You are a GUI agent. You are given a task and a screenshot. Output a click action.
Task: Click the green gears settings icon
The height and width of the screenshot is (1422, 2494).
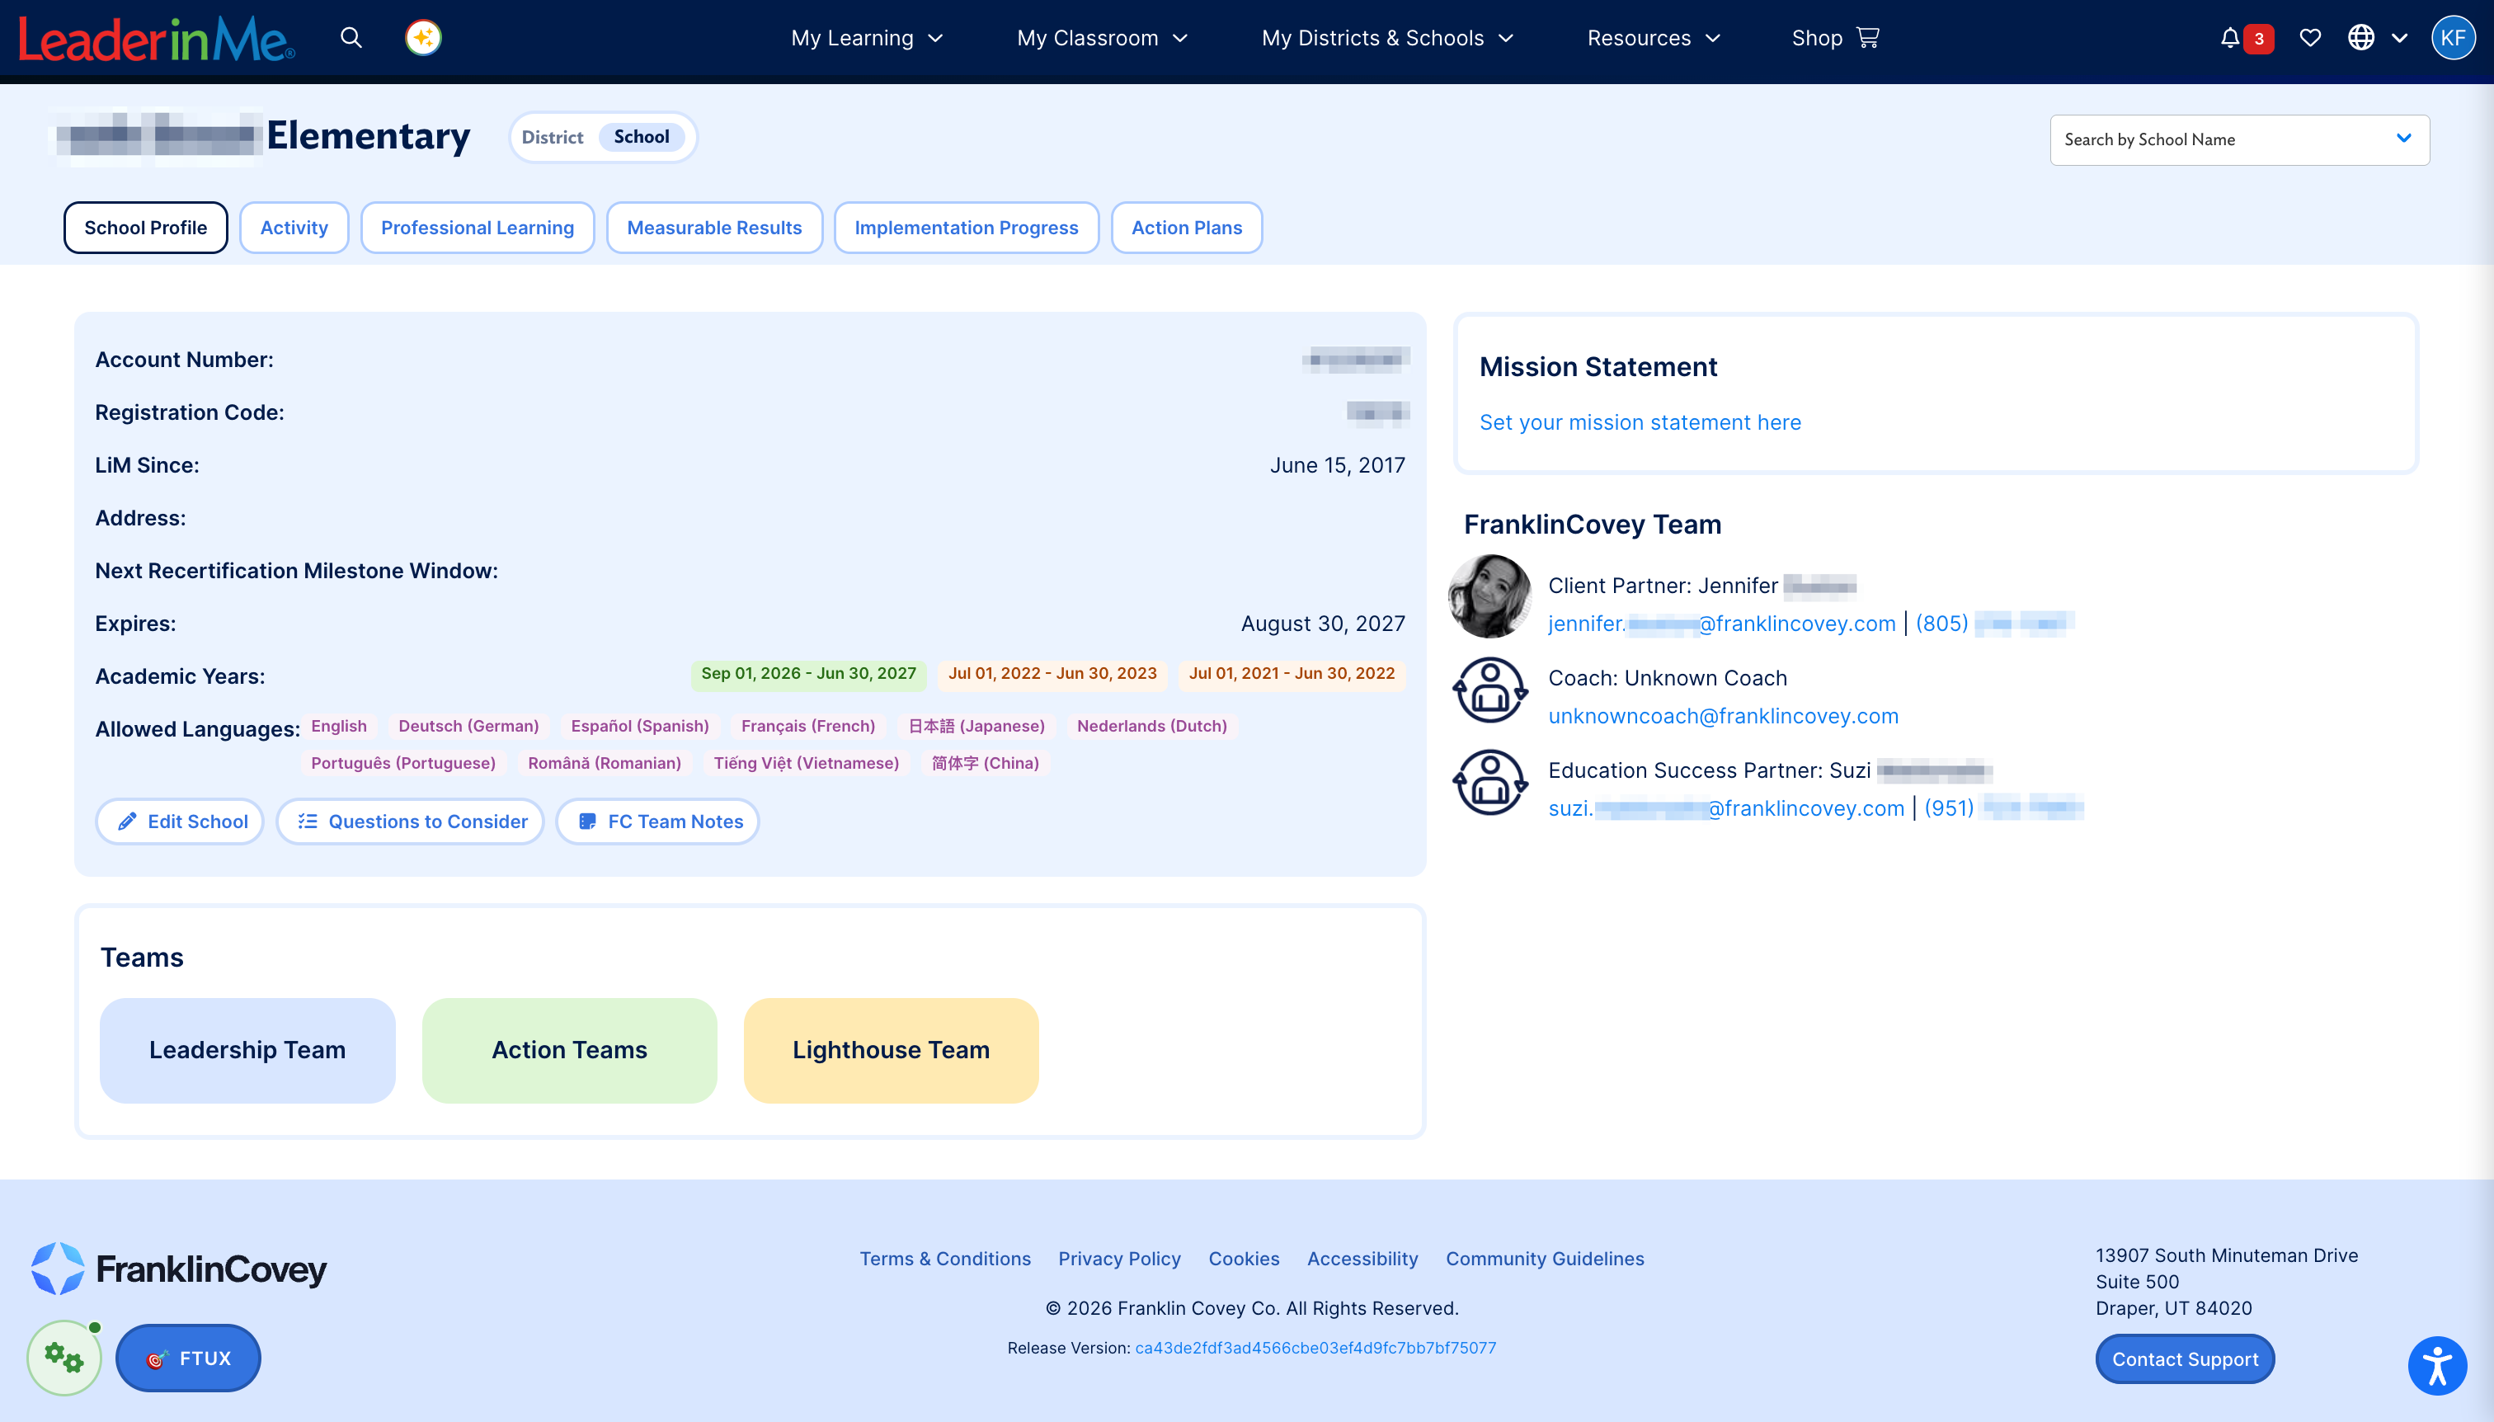(x=64, y=1358)
